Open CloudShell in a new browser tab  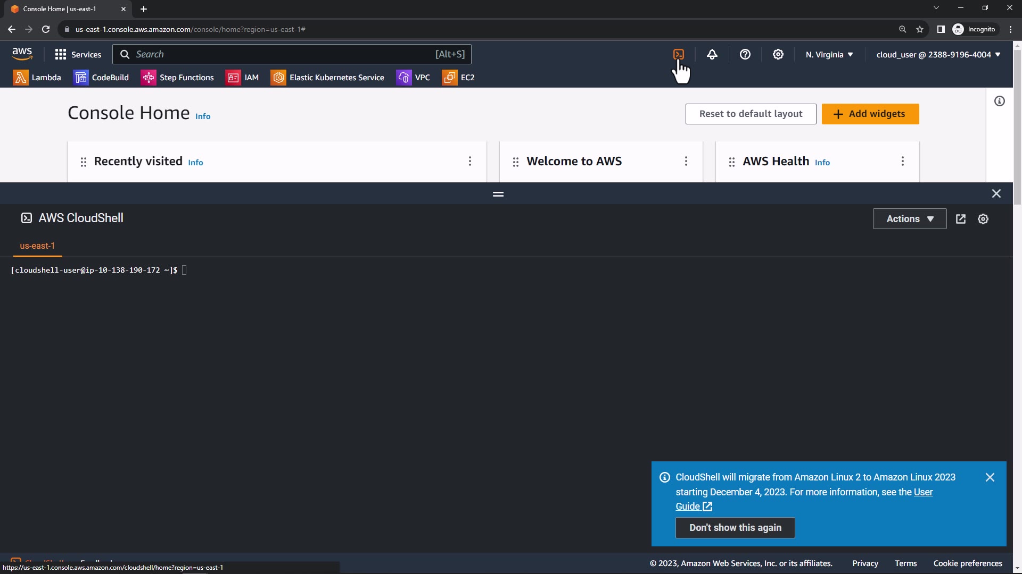click(960, 219)
